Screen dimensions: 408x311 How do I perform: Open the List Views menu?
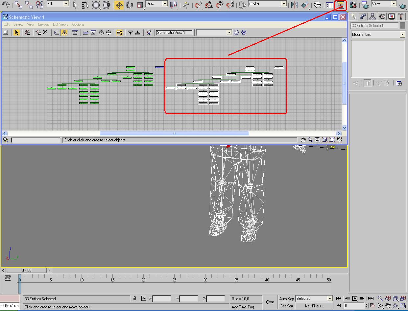click(60, 24)
